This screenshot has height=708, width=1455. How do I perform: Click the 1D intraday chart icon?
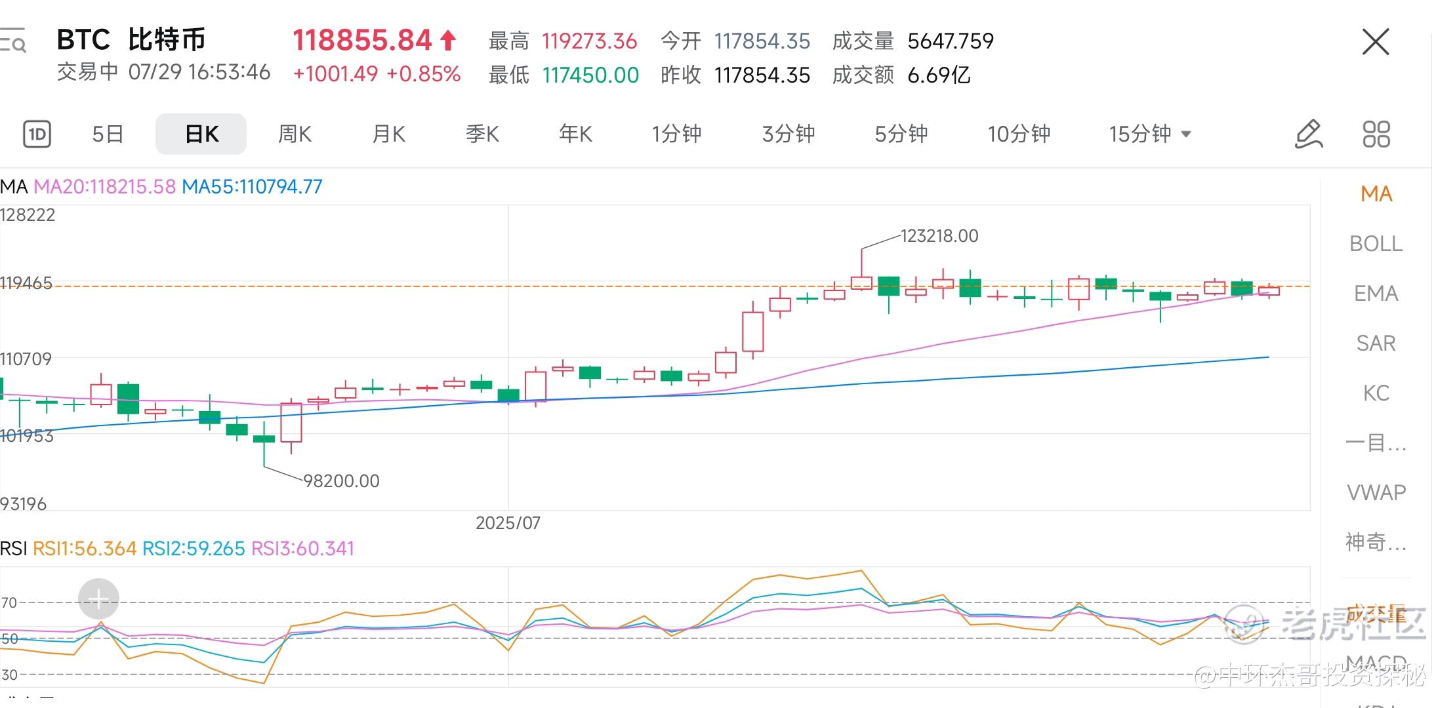click(x=37, y=134)
